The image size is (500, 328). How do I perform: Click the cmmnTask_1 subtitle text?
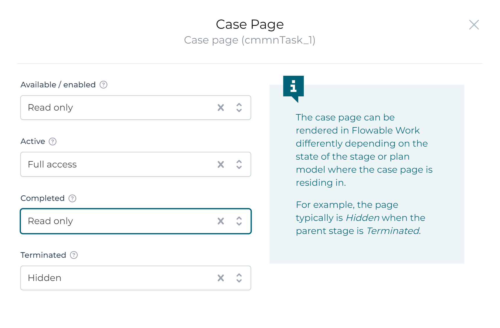coord(250,40)
